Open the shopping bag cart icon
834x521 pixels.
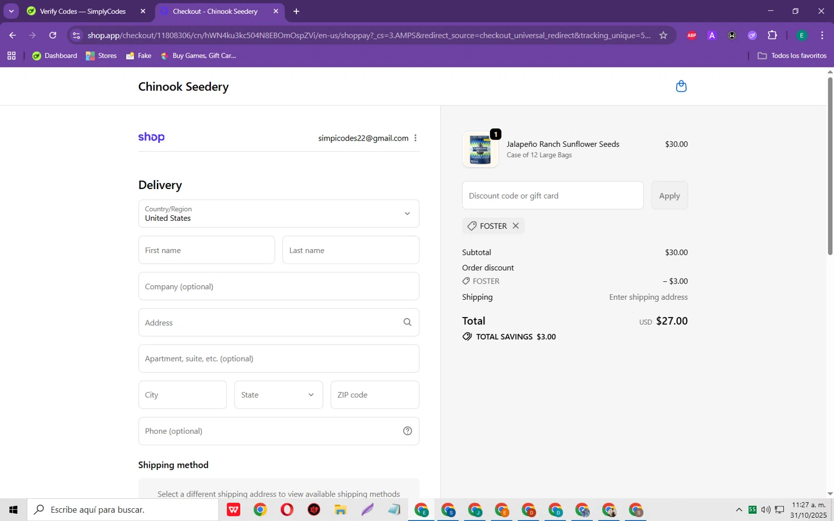click(681, 86)
